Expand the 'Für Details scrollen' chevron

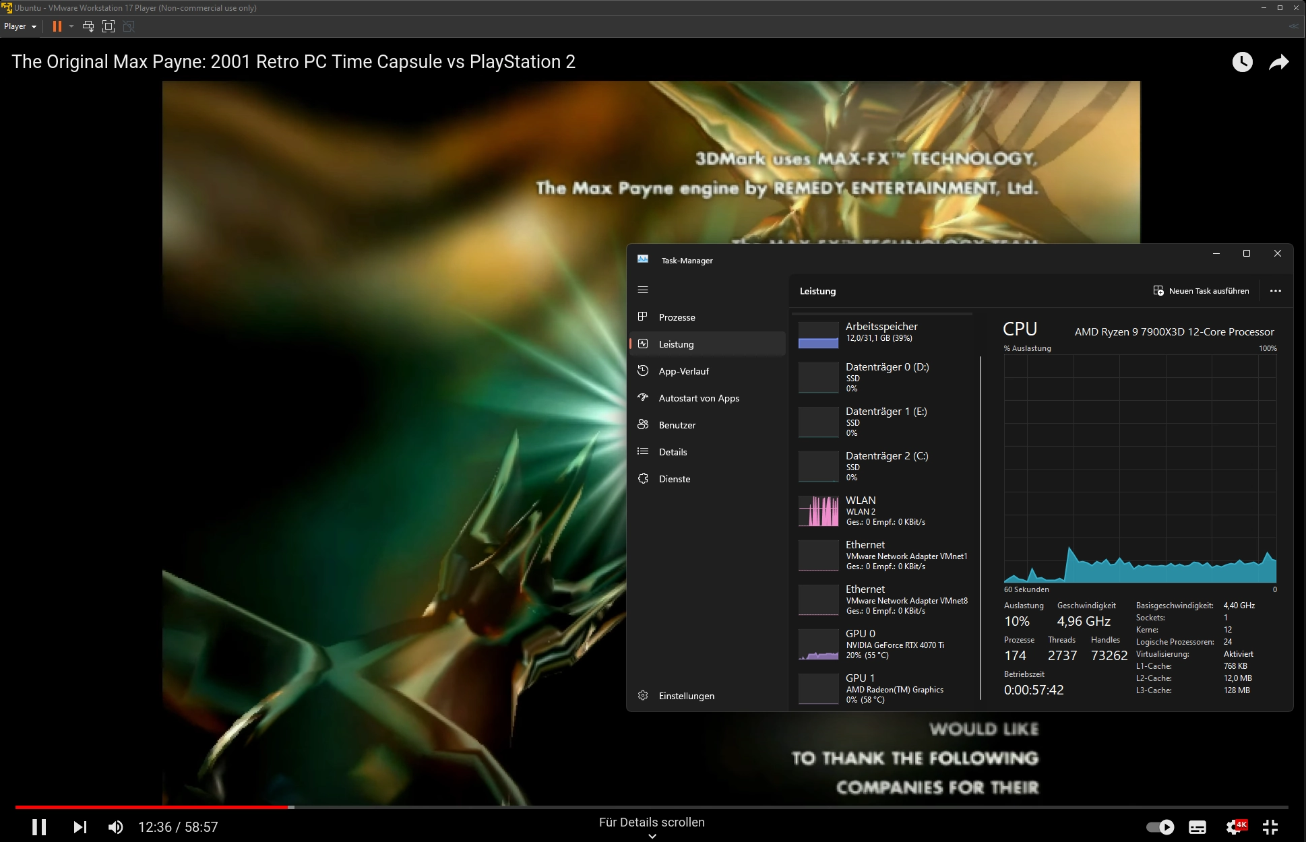click(652, 836)
